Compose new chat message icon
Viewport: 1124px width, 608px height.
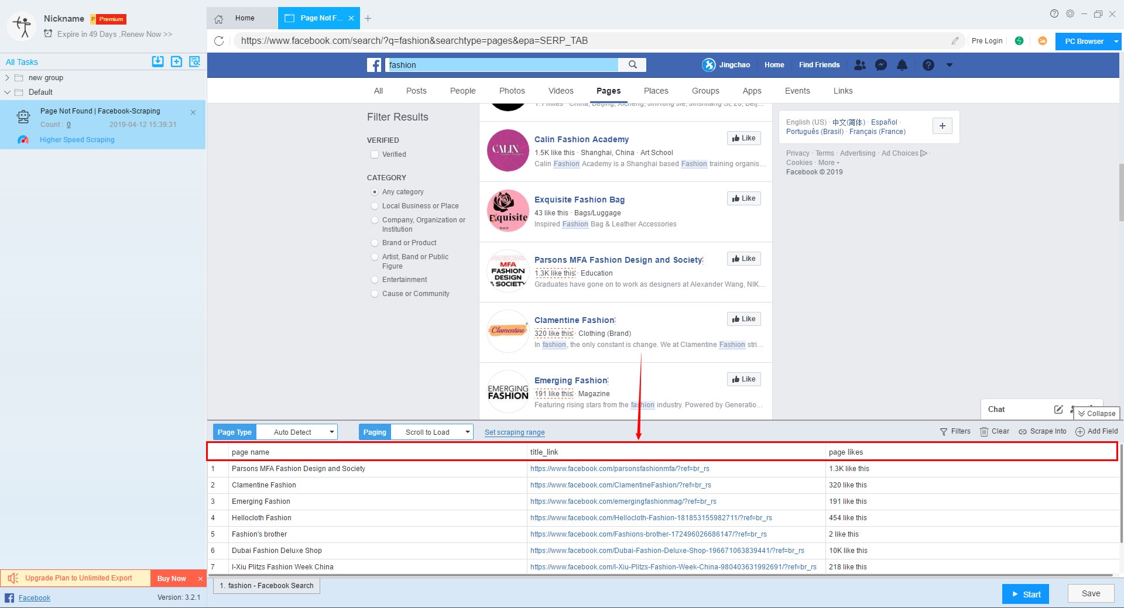1058,410
